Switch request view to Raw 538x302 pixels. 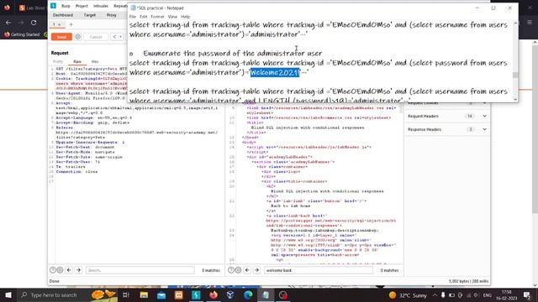pos(77,61)
